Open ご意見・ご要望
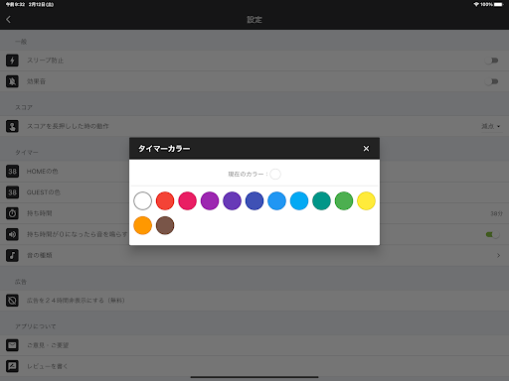Screen dimensions: 509x381 (254, 345)
